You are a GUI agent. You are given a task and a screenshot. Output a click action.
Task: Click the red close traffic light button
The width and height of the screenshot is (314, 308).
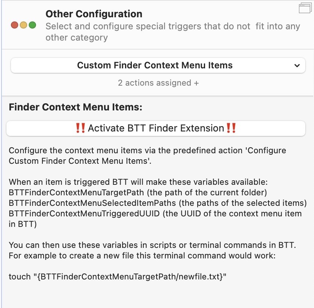tap(15, 25)
